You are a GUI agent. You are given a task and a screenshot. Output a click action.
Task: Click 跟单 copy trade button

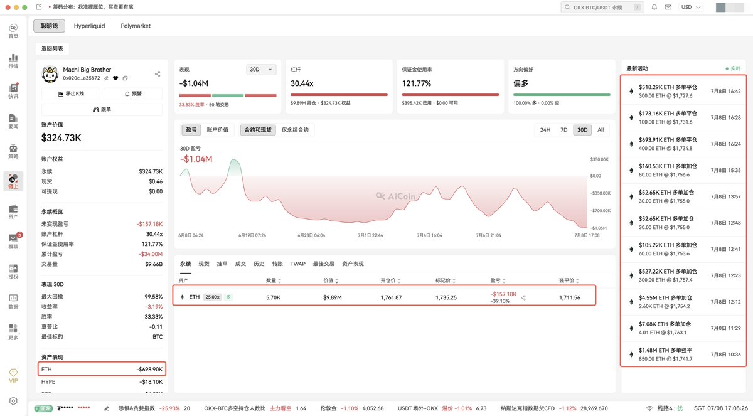click(102, 109)
